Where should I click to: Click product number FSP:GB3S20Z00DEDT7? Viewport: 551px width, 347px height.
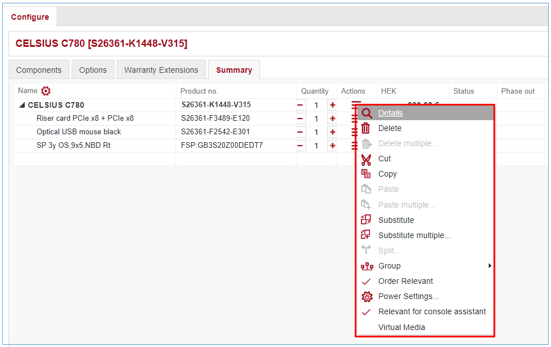coord(222,145)
